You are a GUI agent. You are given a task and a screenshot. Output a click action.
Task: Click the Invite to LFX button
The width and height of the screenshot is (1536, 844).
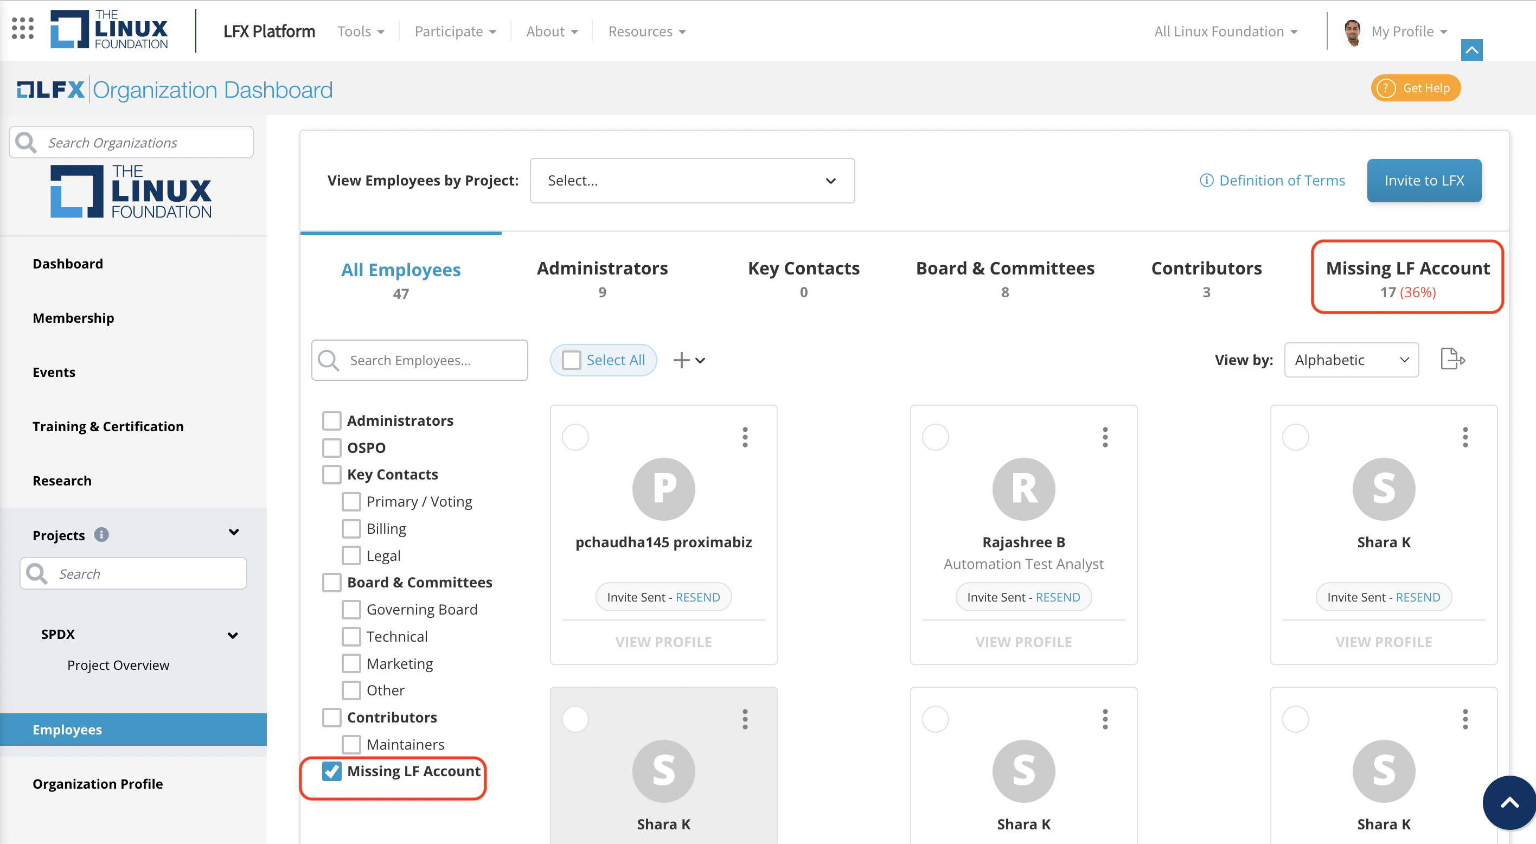tap(1423, 181)
